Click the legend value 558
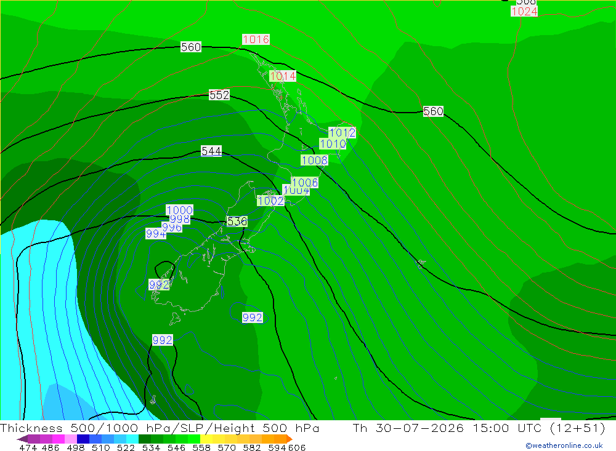Image resolution: width=616 pixels, height=451 pixels. [201, 448]
